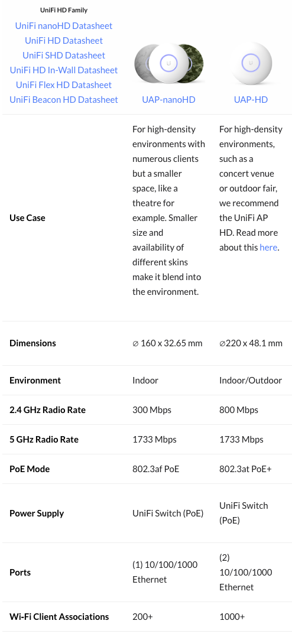This screenshot has width=292, height=637.
Task: Follow the UAP-HD product link
Action: click(251, 99)
